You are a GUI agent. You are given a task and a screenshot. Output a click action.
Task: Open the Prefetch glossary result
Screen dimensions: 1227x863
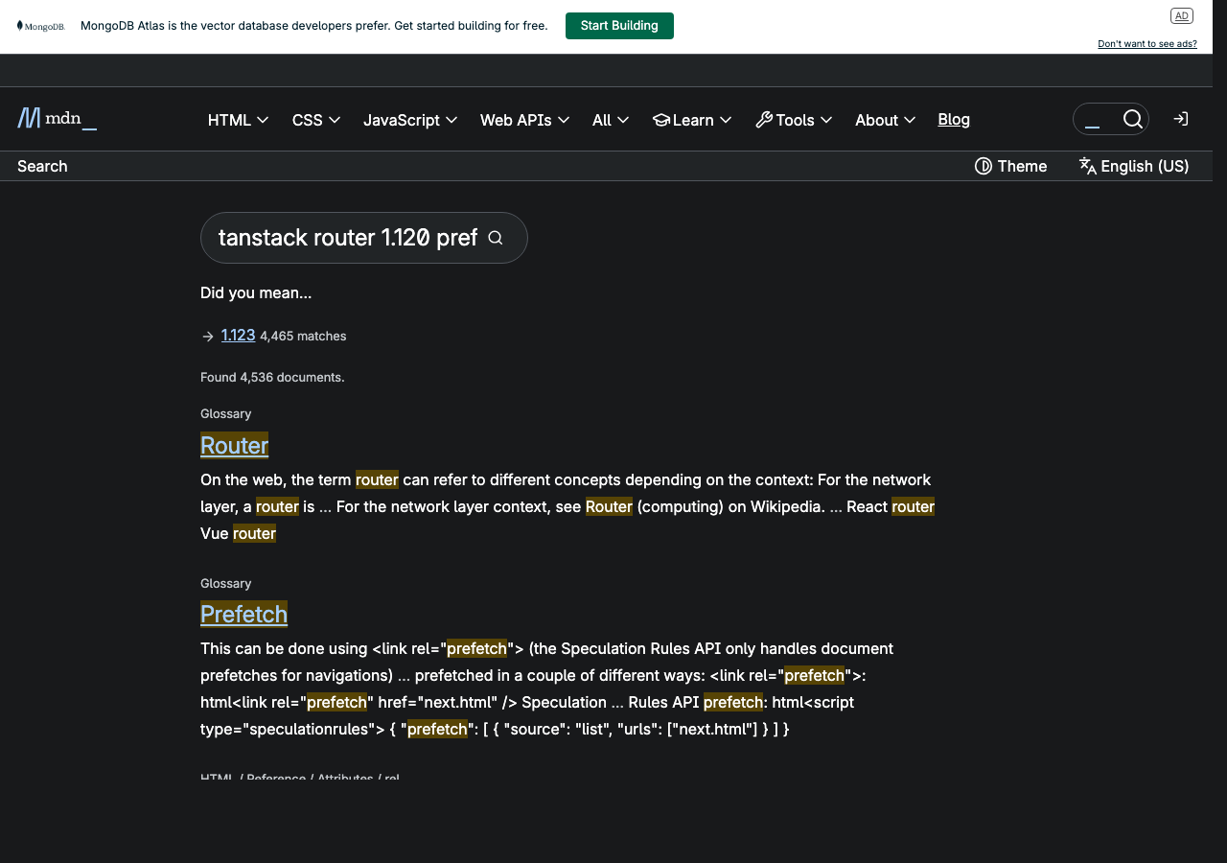point(243,615)
